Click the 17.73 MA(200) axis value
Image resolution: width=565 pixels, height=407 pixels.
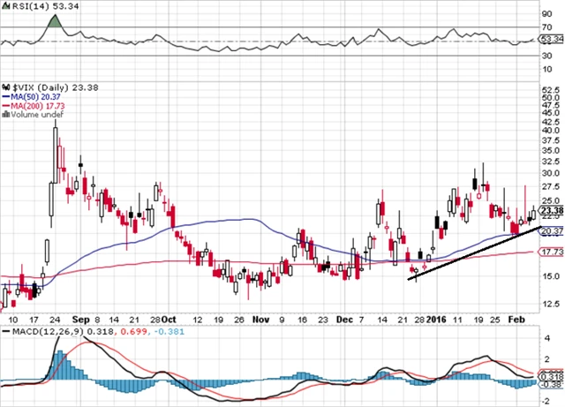[552, 252]
